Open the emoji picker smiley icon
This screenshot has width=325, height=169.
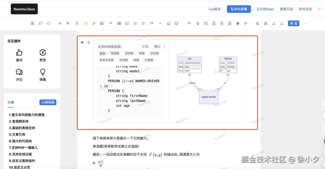[x=176, y=23]
